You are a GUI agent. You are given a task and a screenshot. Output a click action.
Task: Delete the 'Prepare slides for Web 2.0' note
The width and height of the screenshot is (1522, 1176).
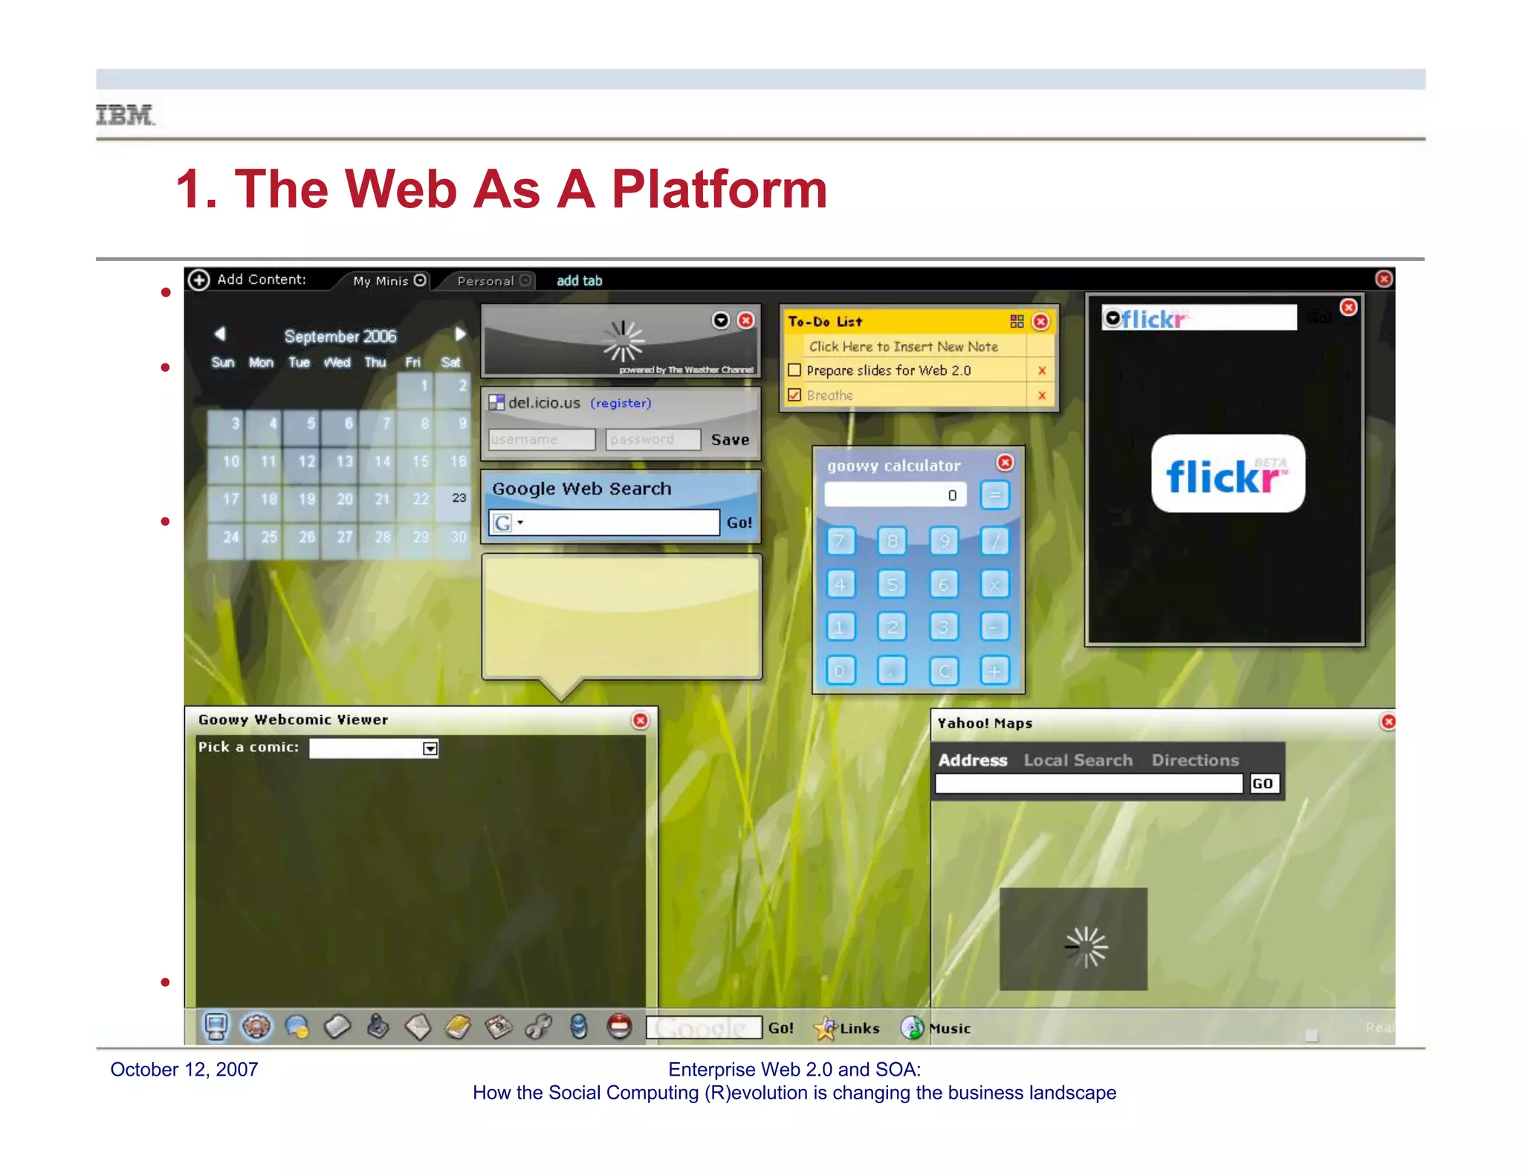(x=1042, y=370)
